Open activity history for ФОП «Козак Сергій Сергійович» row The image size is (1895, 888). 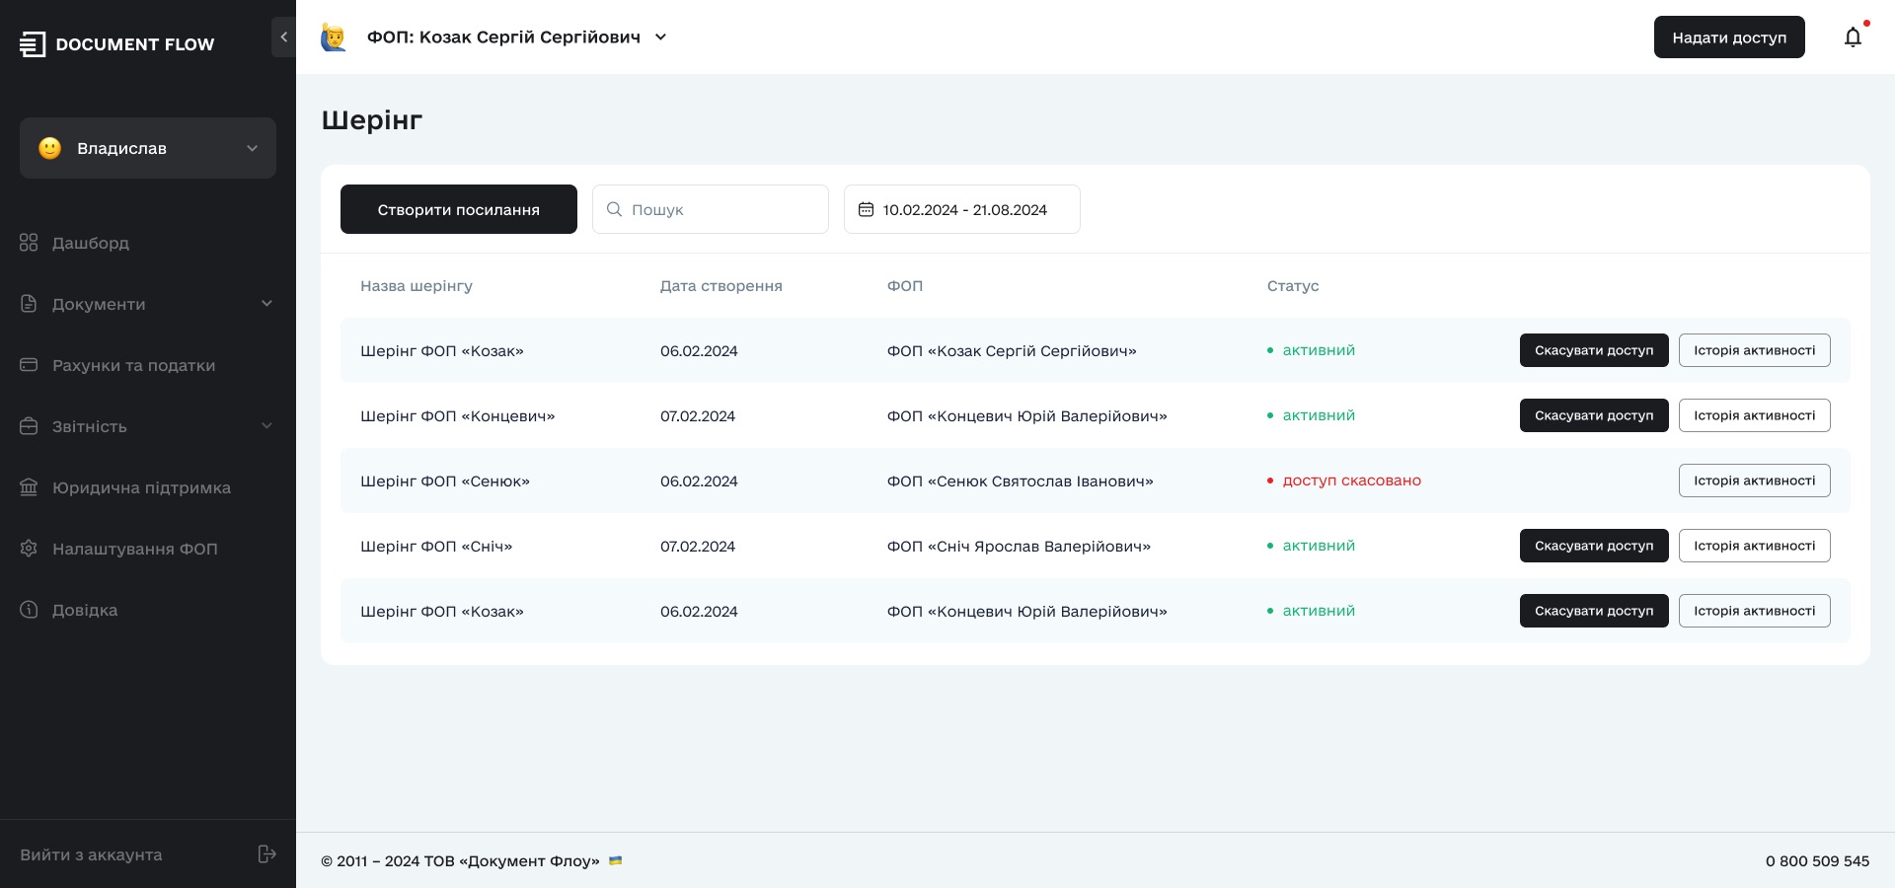1755,350
